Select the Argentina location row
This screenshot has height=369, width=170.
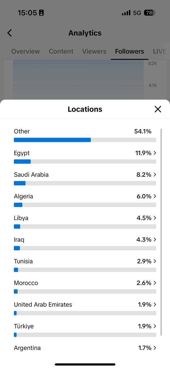(85, 348)
